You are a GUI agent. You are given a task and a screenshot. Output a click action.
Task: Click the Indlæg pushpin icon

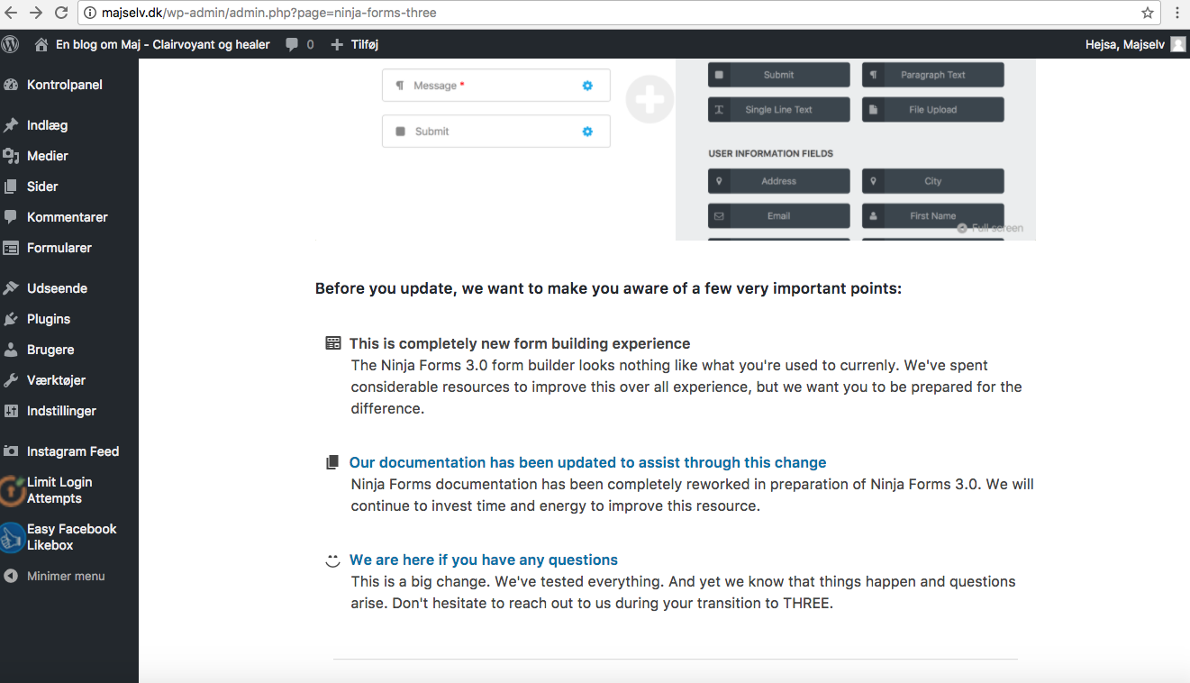(x=11, y=125)
